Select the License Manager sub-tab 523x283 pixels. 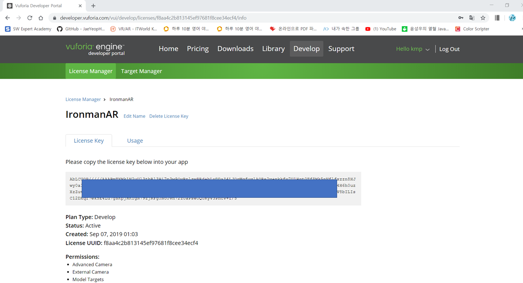[x=91, y=71]
